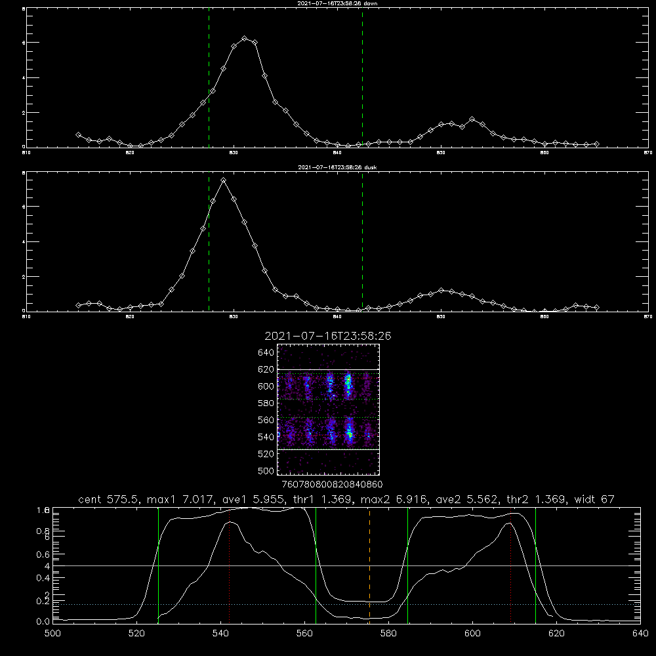The height and width of the screenshot is (656, 656).
Task: Click the 'ave2 5.562' value in stats line
Action: pos(467,499)
